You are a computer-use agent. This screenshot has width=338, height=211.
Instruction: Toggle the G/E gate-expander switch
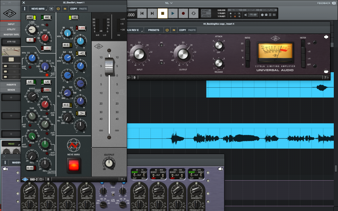click(31, 82)
